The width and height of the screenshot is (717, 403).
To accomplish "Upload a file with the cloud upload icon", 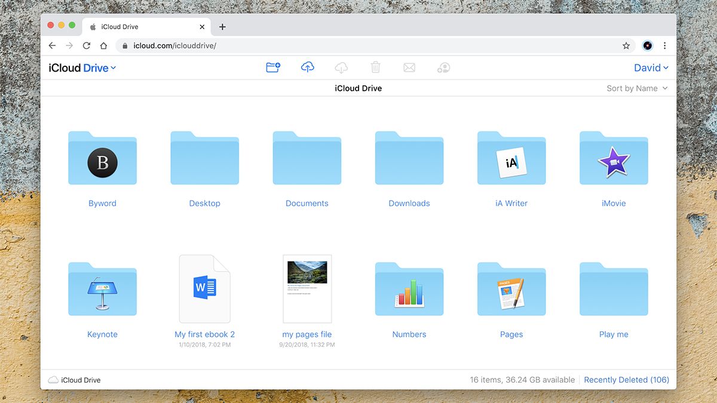I will 307,67.
